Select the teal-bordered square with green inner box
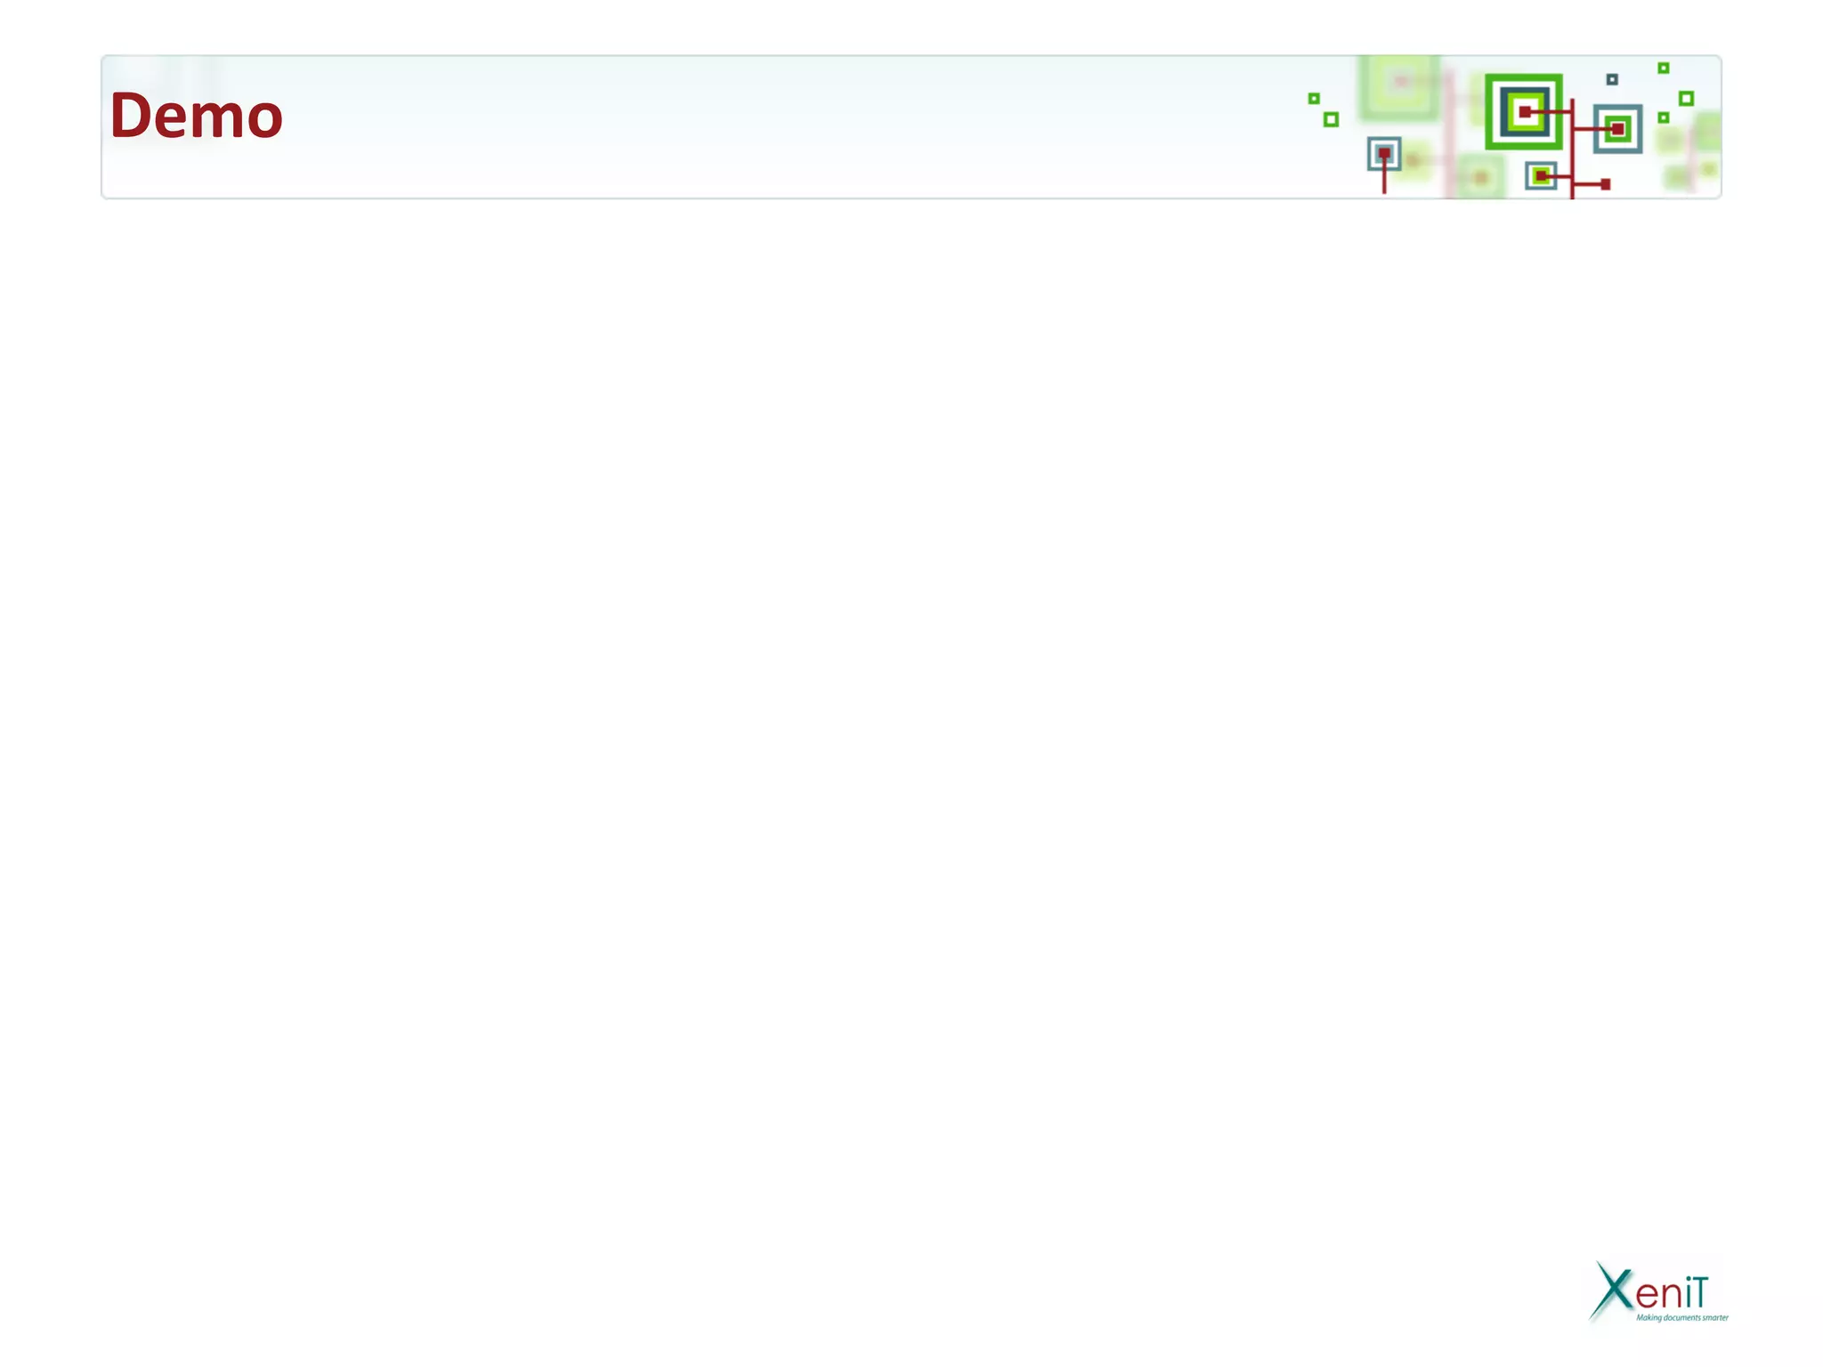Viewport: 1823px width, 1367px height. coord(1617,129)
